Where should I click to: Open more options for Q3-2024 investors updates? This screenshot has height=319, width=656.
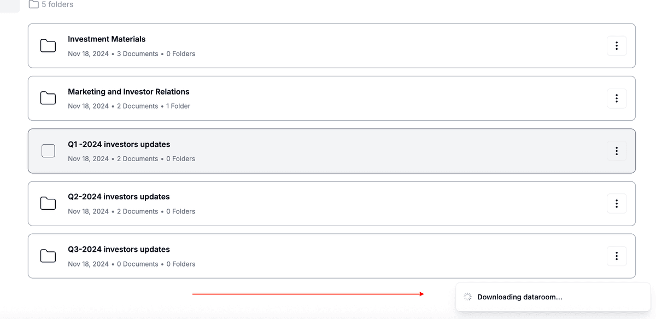pos(617,256)
